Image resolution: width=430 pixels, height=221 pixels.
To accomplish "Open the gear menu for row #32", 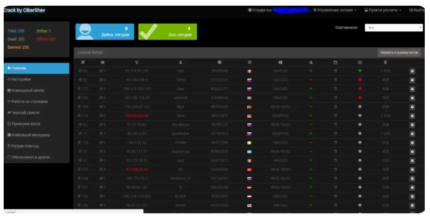I will (412, 152).
